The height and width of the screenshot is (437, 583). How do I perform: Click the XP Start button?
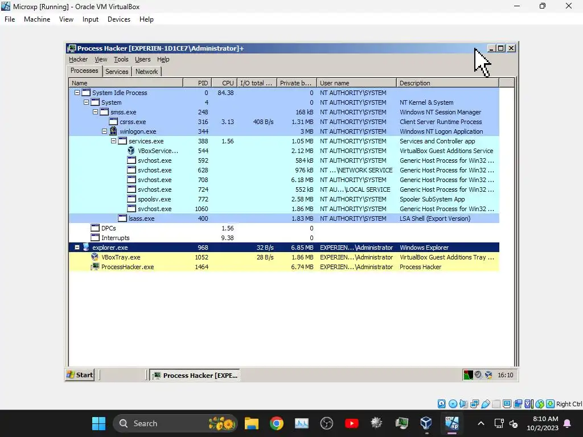point(80,375)
